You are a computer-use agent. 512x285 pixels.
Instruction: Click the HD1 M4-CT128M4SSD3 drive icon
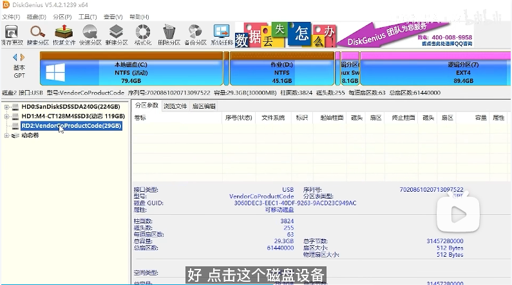pyautogui.click(x=15, y=116)
